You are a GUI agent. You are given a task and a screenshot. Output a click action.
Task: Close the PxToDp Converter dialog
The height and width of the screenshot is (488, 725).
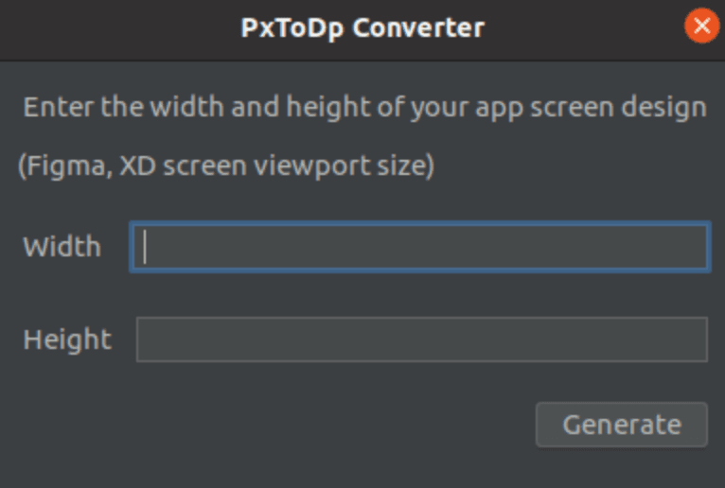702,26
